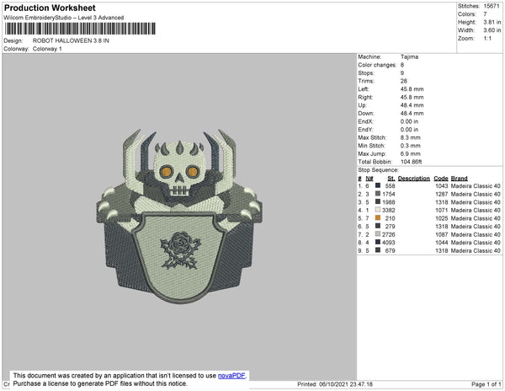The image size is (505, 391).
Task: Pick the light gray swatch beside 2726
Action: pyautogui.click(x=379, y=233)
